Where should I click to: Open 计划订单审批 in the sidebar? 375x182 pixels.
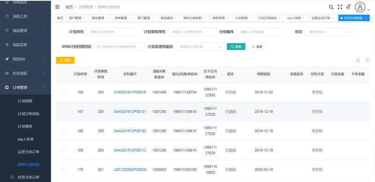point(29,114)
